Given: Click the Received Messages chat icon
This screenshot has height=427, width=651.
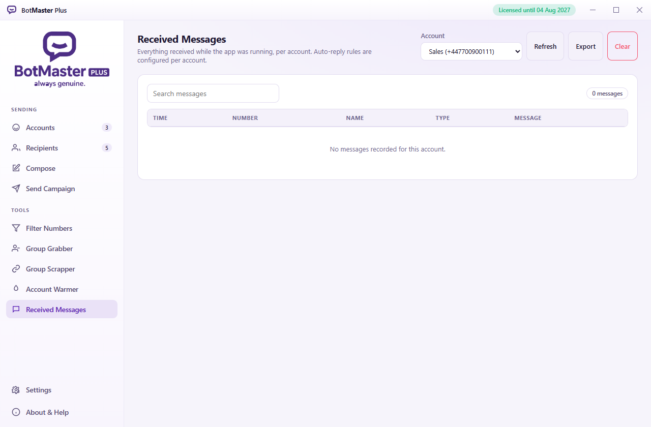Looking at the screenshot, I should [x=16, y=310].
